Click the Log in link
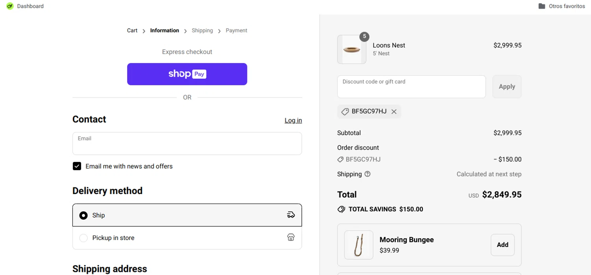This screenshot has height=275, width=591. [x=293, y=120]
